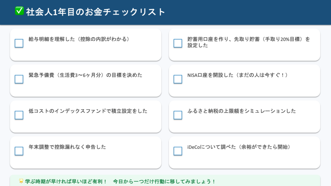331x186 pixels.
Task: Click the sparkle icon in the green banner
Action: click(x=22, y=181)
